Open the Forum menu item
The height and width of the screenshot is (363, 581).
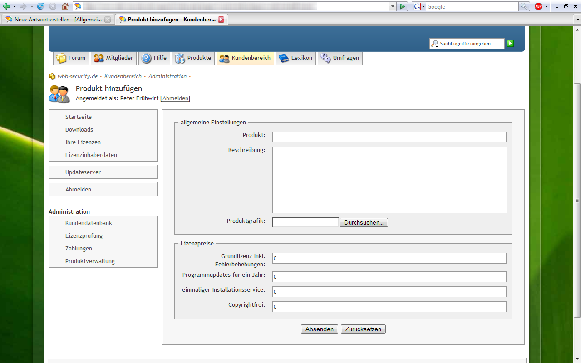[x=71, y=58]
